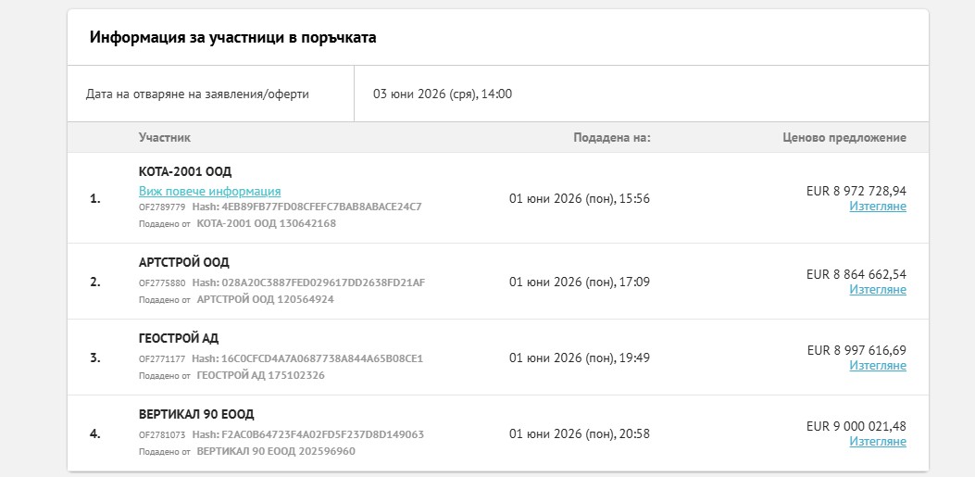This screenshot has width=975, height=477.
Task: Download ВЕРТИКАЛ 90 ЕООД price offer via Изтегляне
Action: pos(878,441)
